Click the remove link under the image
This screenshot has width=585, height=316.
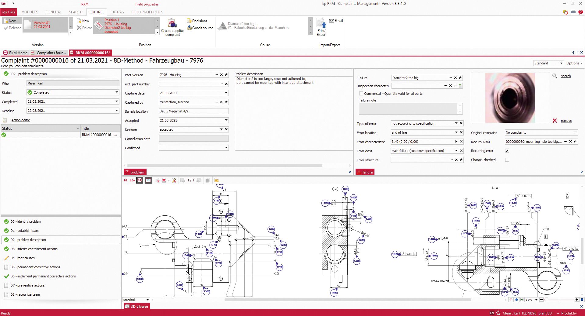coord(566,121)
